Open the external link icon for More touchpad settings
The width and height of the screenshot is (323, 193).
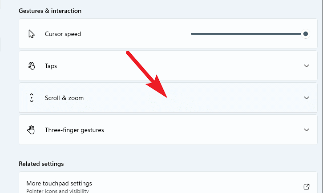307,187
